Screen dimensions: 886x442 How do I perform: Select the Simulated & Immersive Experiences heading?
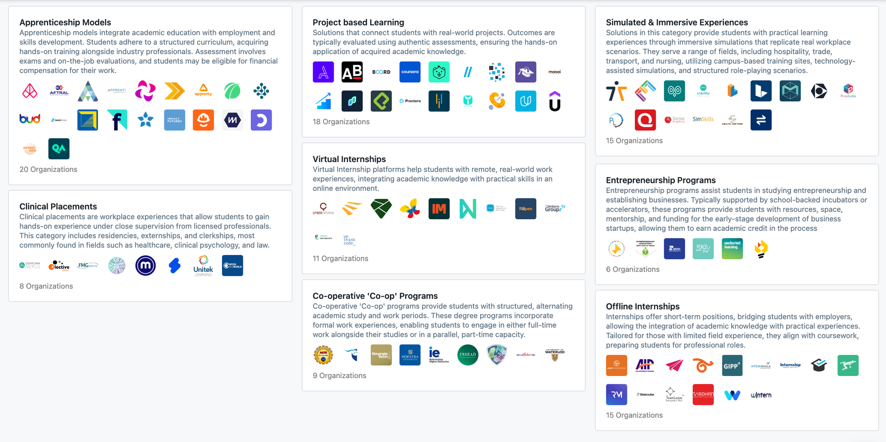click(677, 22)
